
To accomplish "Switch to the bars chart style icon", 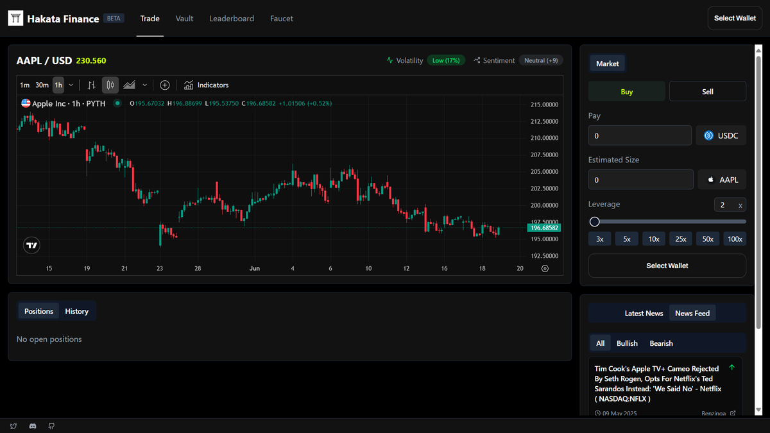I will pyautogui.click(x=92, y=85).
